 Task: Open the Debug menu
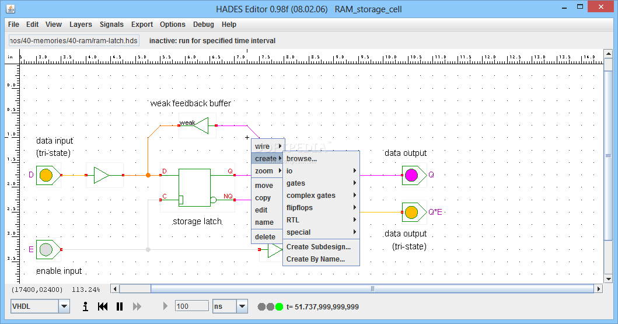pyautogui.click(x=203, y=25)
